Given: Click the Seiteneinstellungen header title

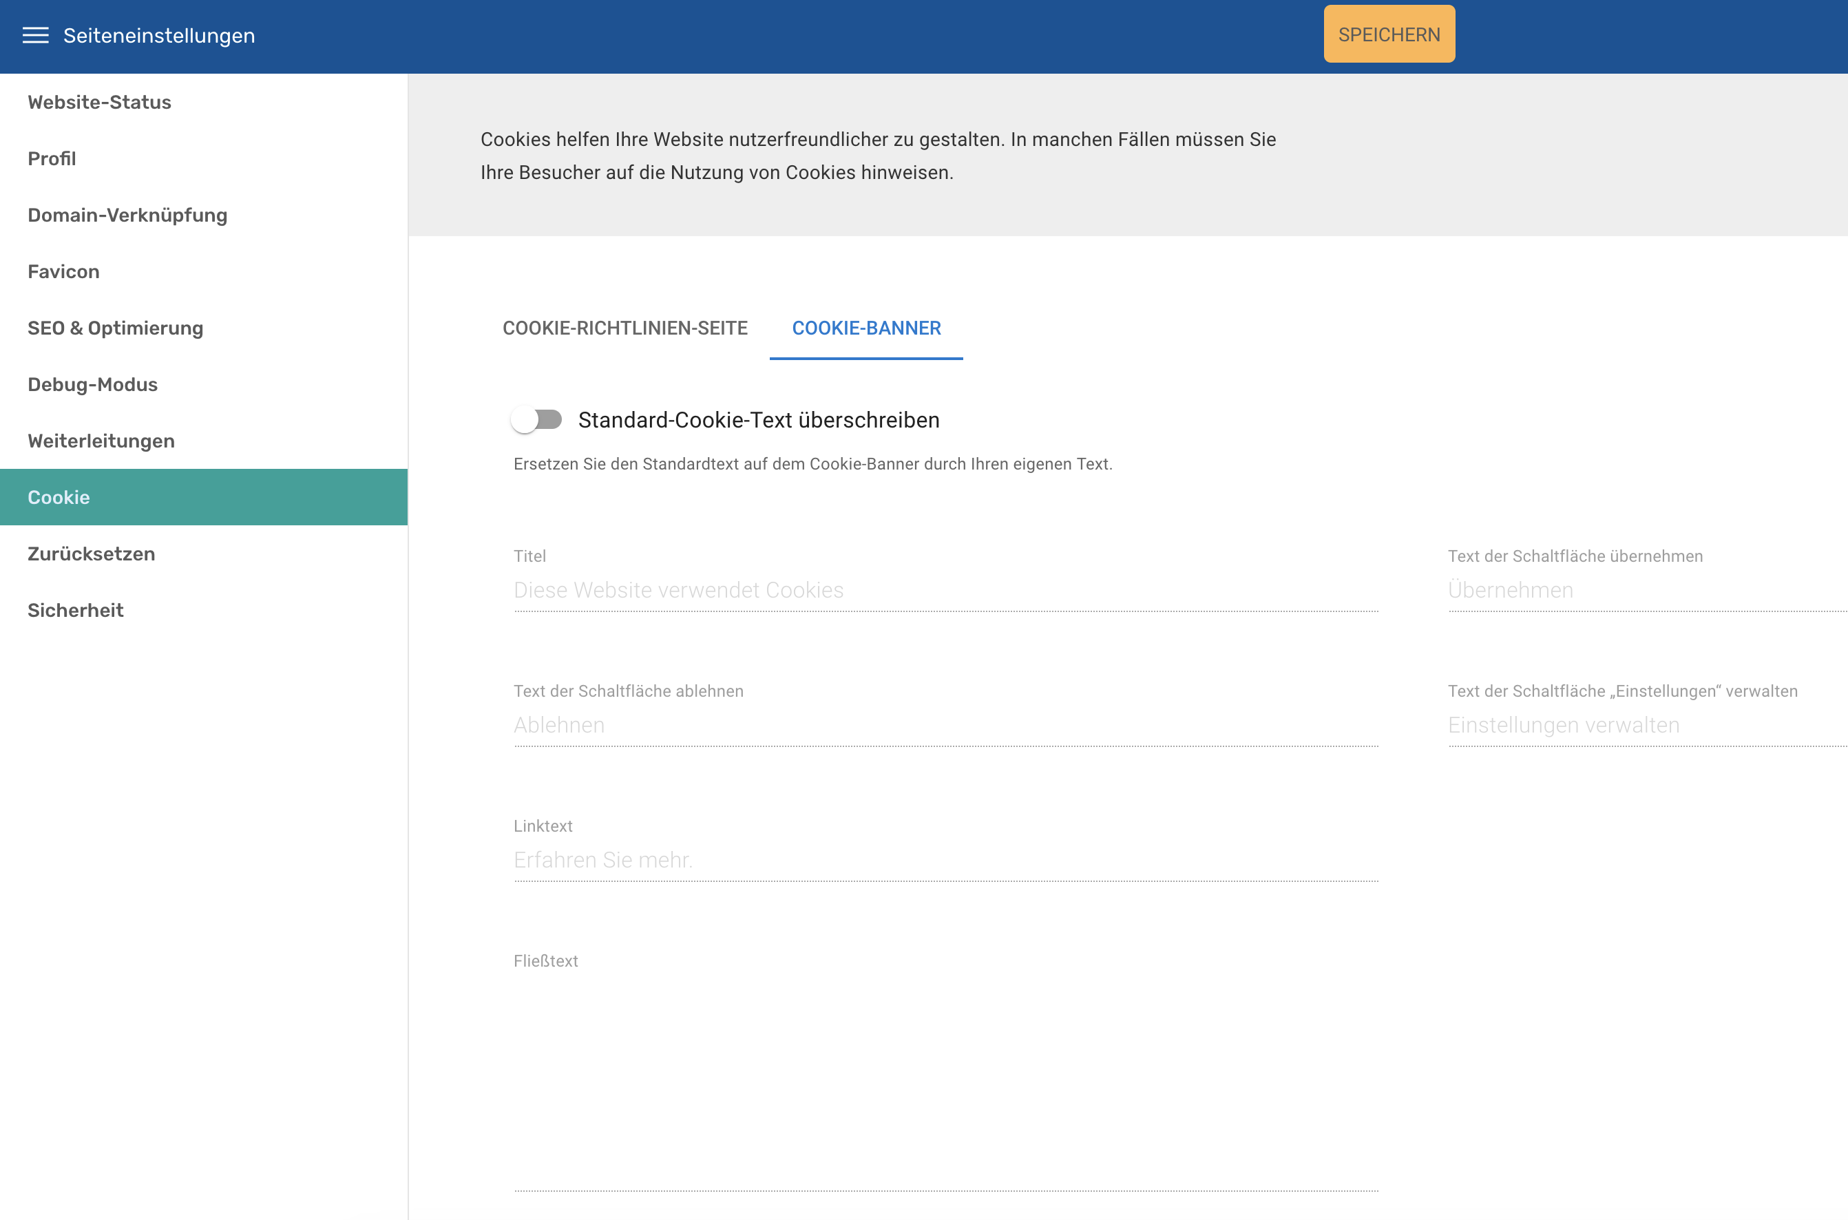Looking at the screenshot, I should (160, 36).
